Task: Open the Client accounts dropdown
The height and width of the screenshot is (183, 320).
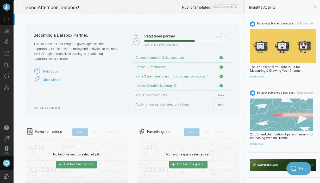Action: click(x=226, y=7)
